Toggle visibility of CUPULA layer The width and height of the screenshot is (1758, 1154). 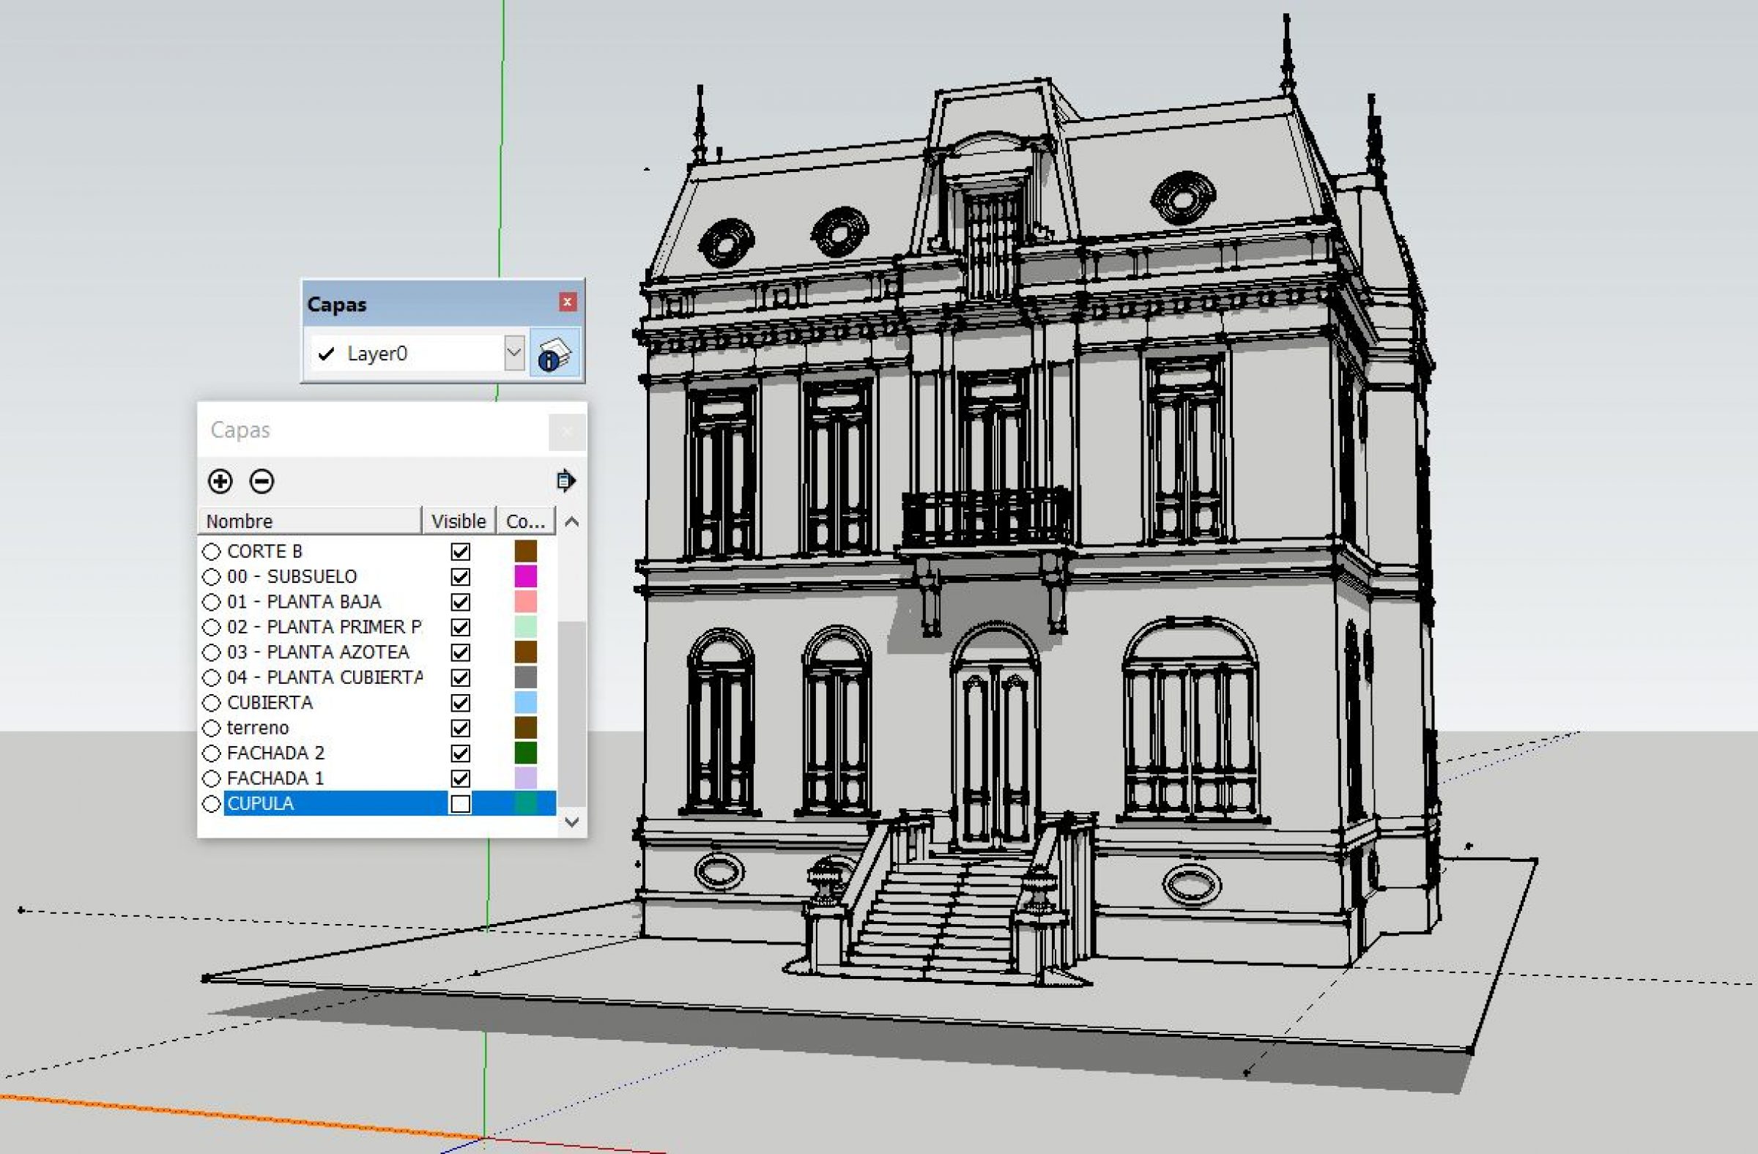tap(459, 803)
